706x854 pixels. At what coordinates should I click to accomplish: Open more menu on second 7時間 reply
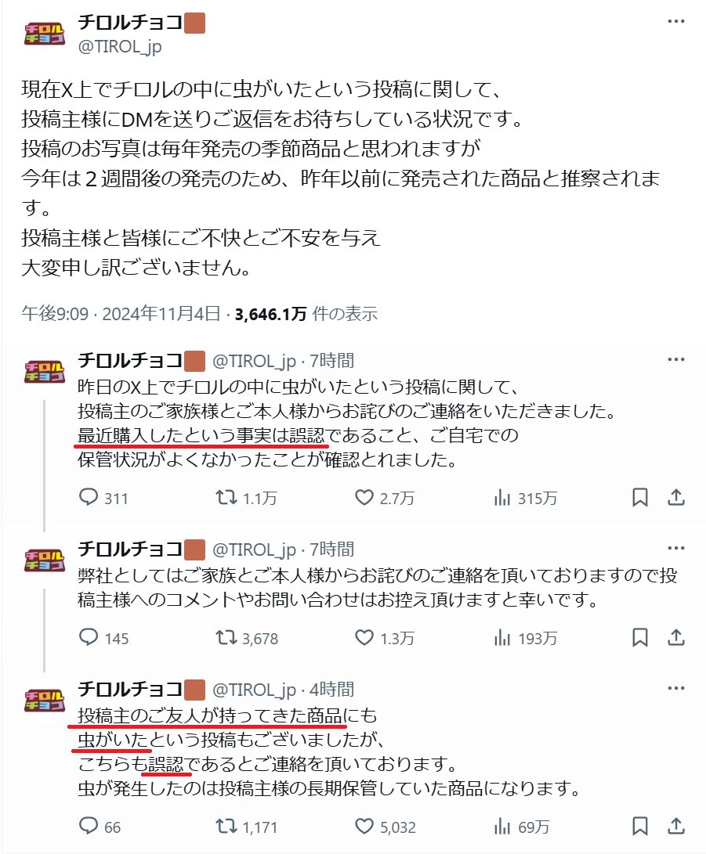tap(675, 549)
